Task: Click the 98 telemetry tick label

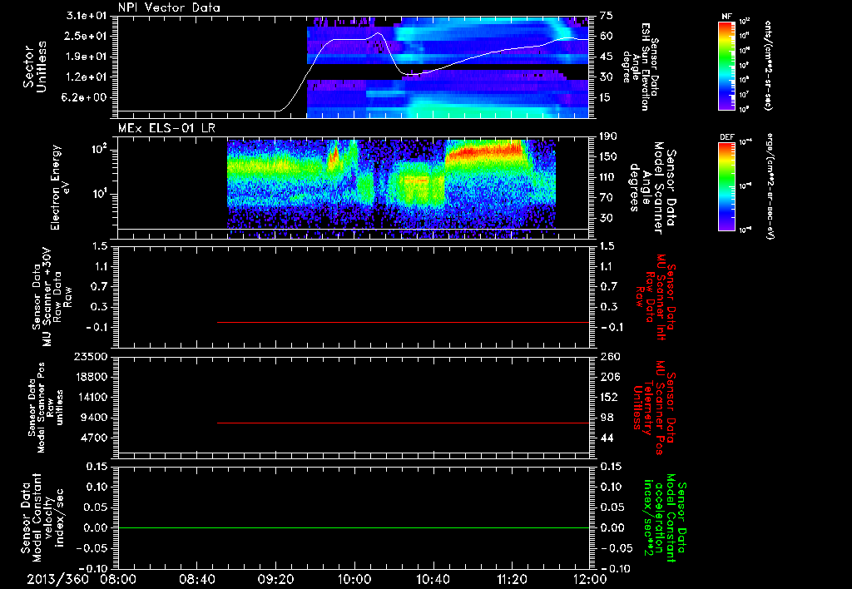Action: [607, 418]
